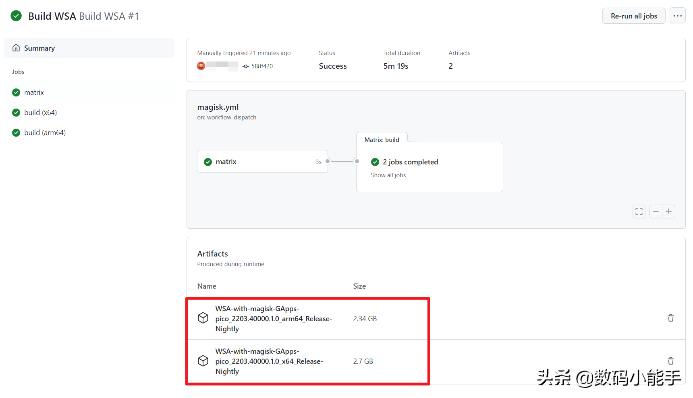Delete the arm64 artifact via trash icon

670,318
